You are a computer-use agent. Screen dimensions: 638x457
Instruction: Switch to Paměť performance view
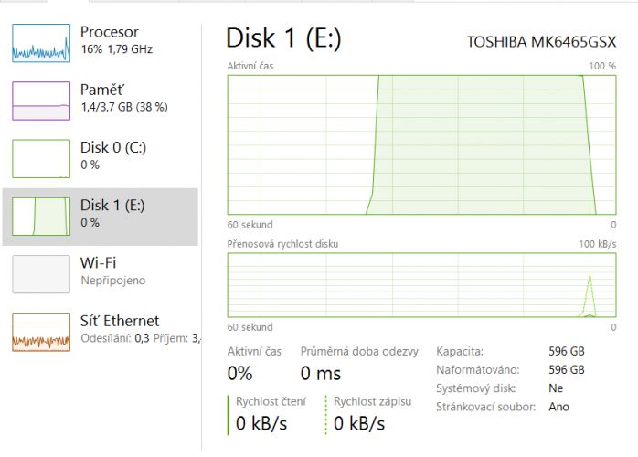[101, 90]
